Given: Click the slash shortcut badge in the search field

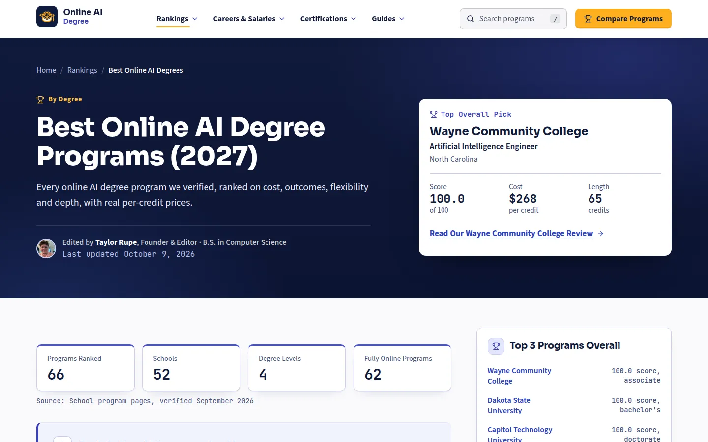Looking at the screenshot, I should (x=556, y=19).
